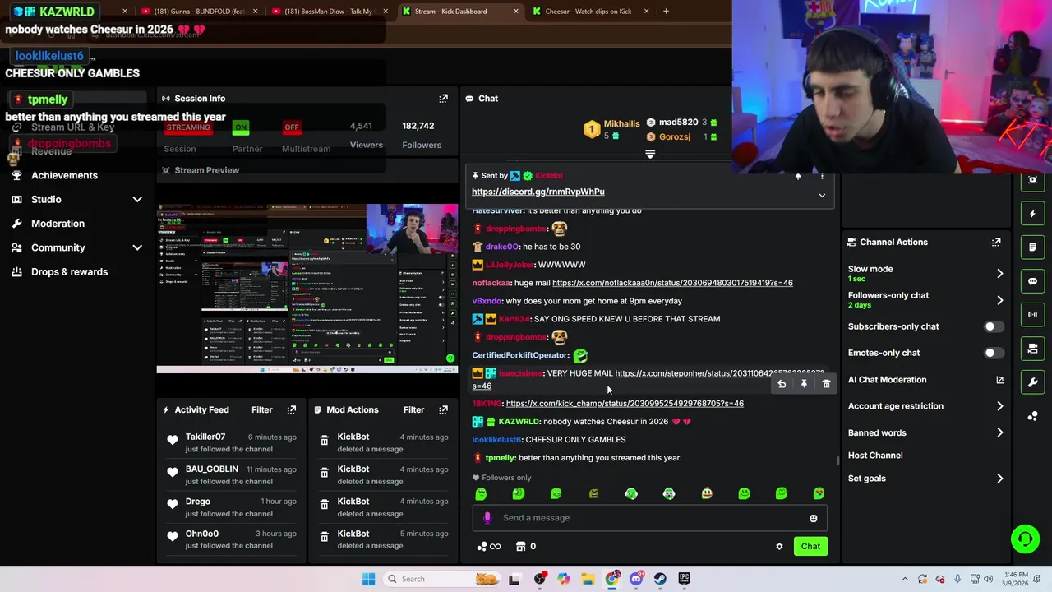Click the broadcast signal icon in right sidebar
The width and height of the screenshot is (1052, 592).
pyautogui.click(x=1033, y=315)
